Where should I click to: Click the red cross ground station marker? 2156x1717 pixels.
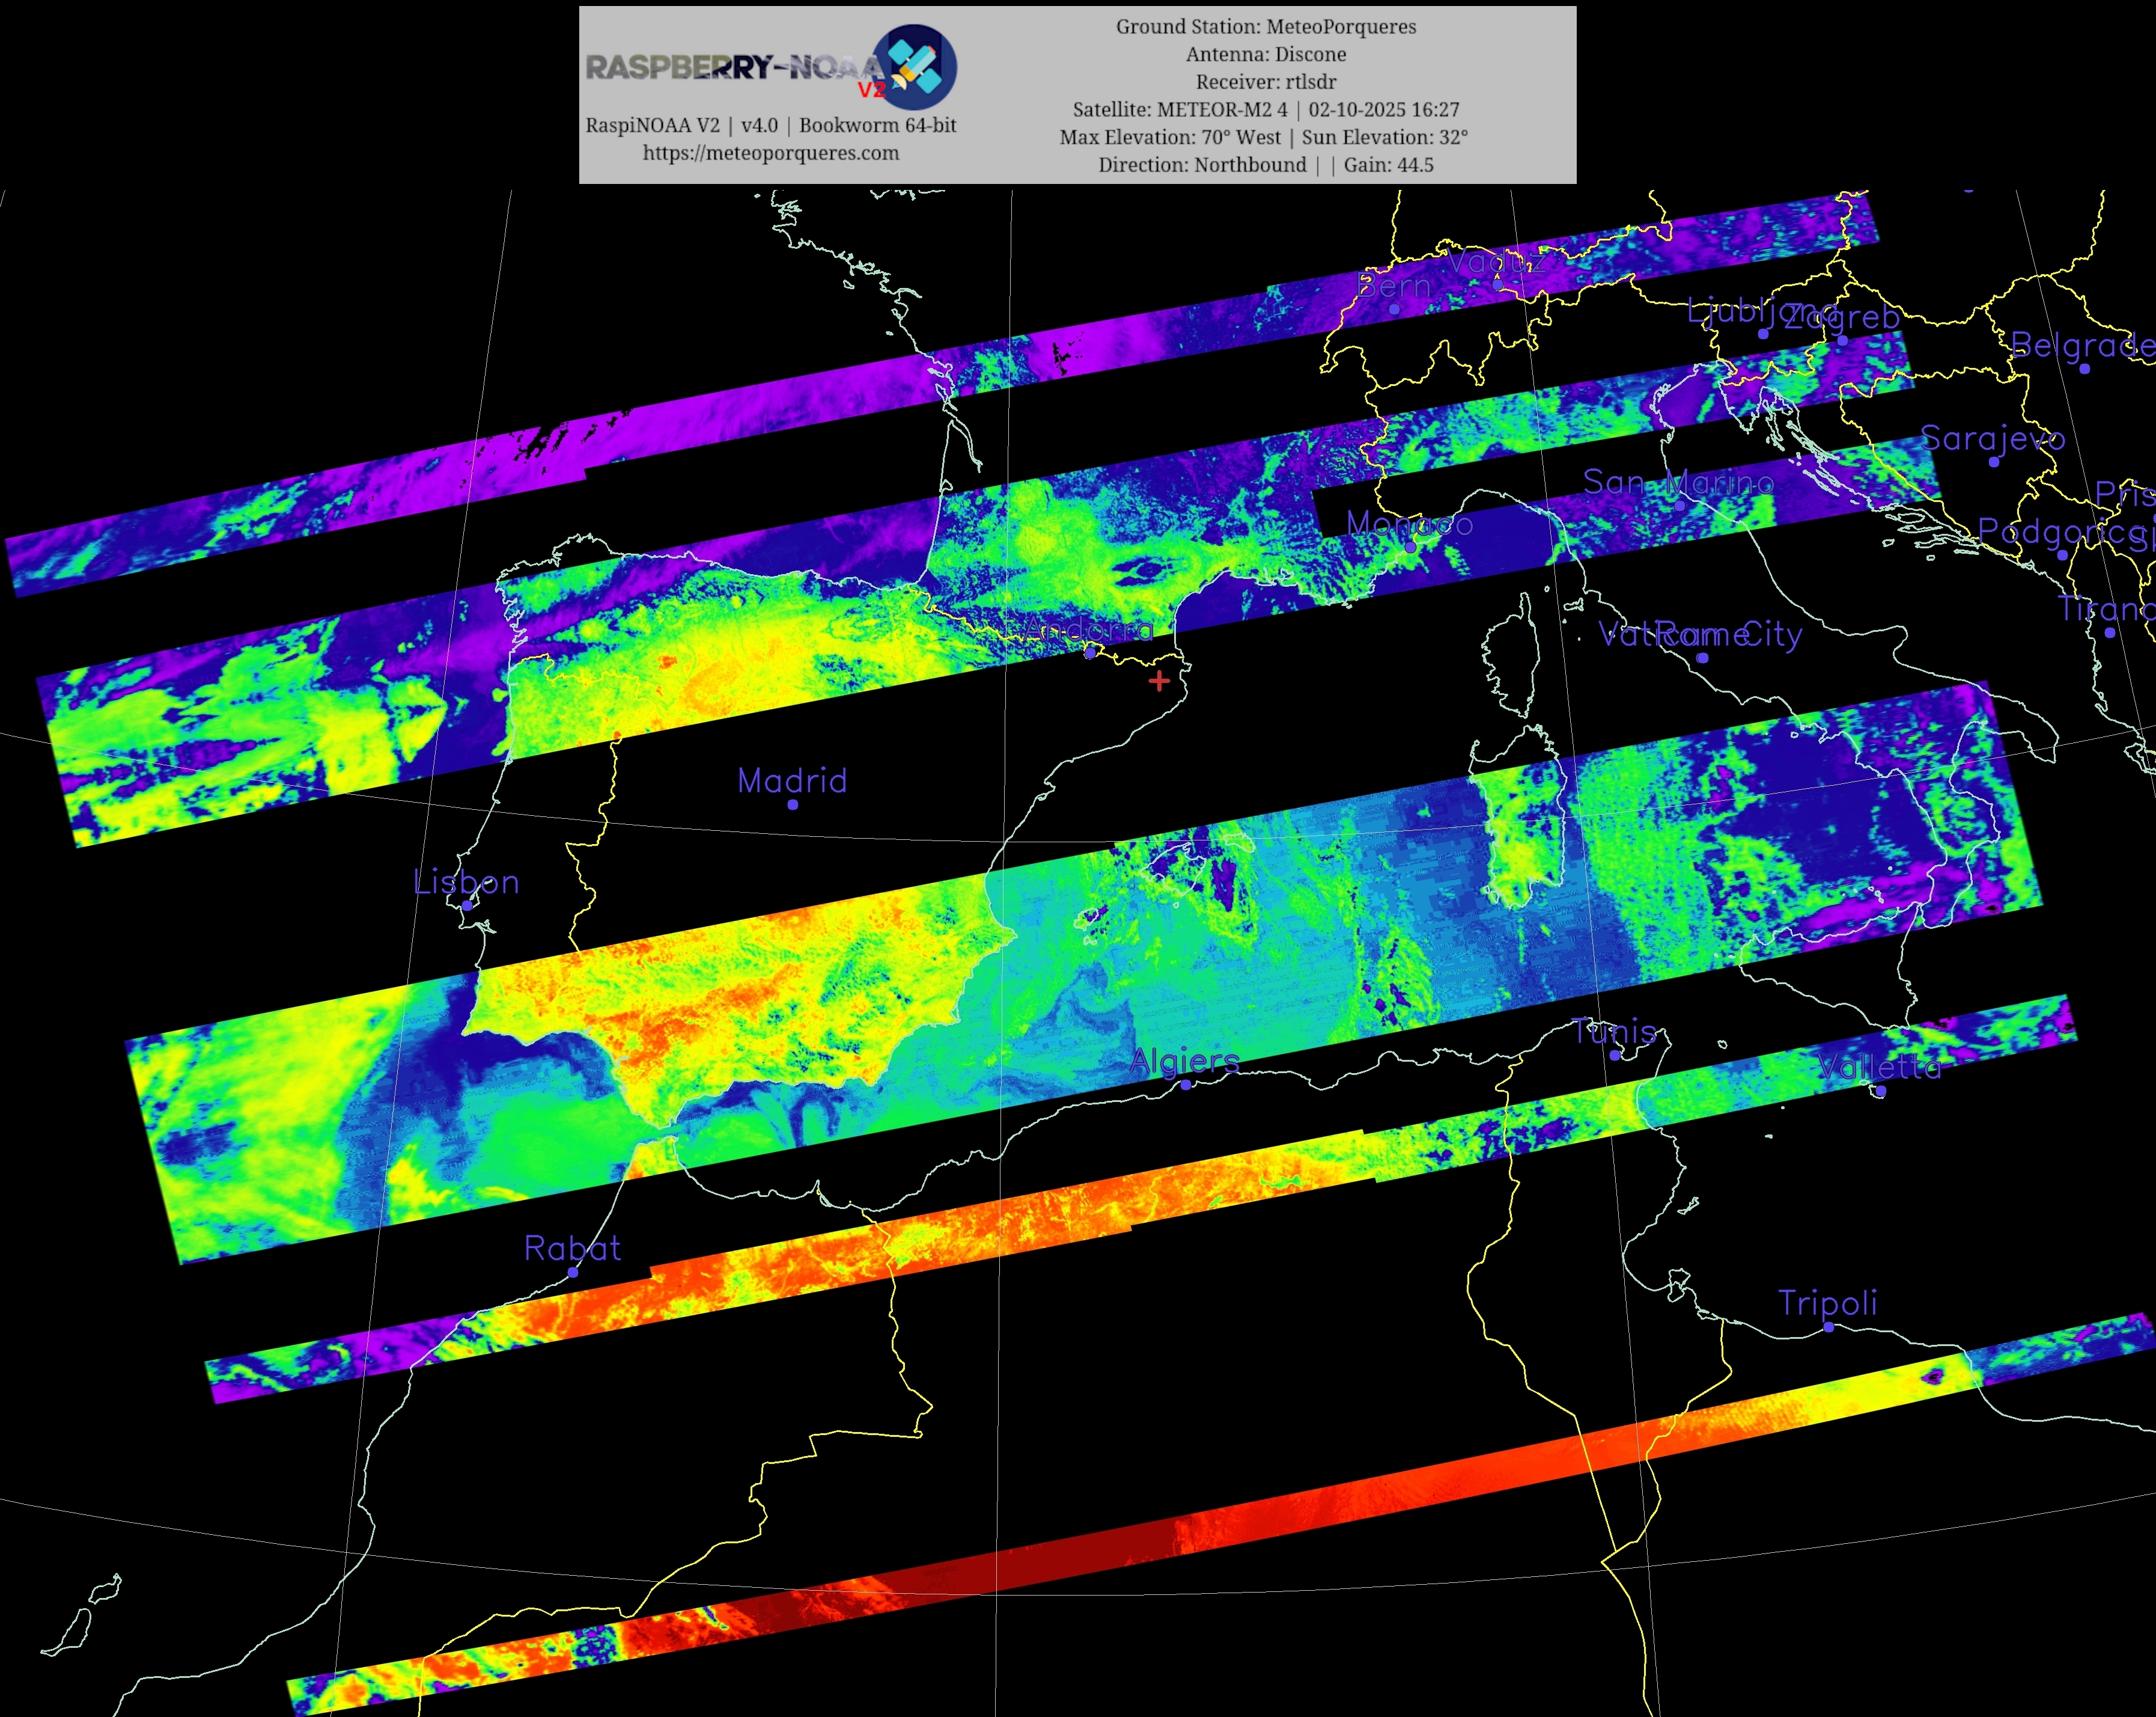[1159, 681]
